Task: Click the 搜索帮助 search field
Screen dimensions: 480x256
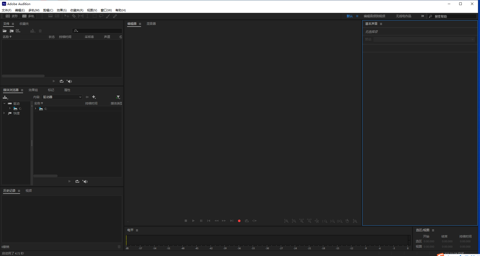Action: pyautogui.click(x=454, y=16)
